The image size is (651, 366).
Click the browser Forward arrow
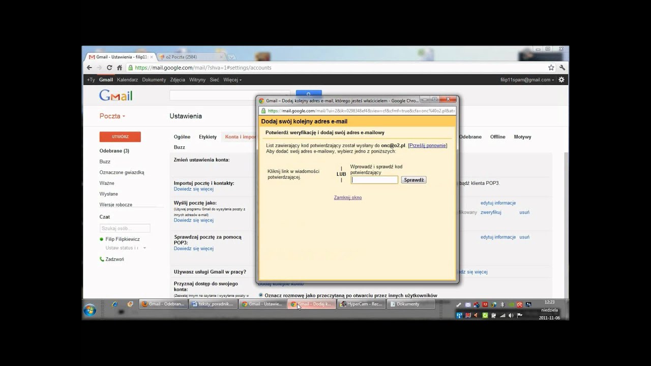(99, 68)
